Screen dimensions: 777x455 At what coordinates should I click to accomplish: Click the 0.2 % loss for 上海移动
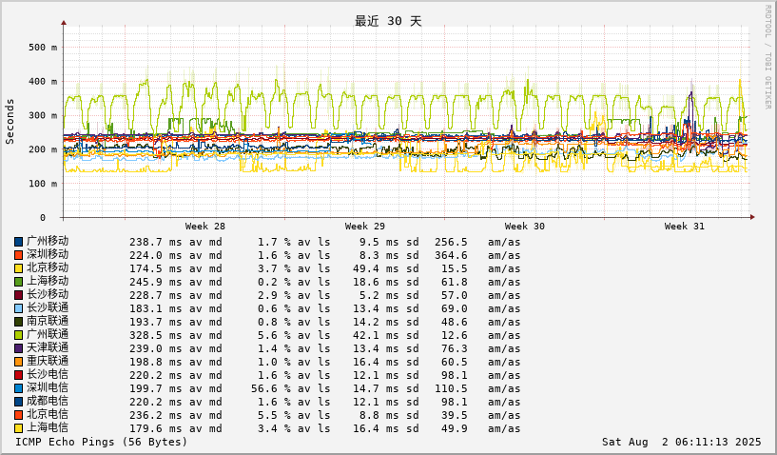click(x=274, y=283)
